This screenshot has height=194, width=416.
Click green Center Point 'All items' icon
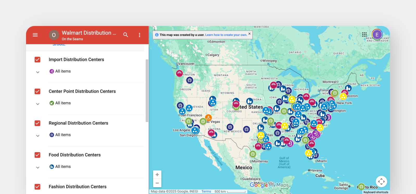click(52, 103)
